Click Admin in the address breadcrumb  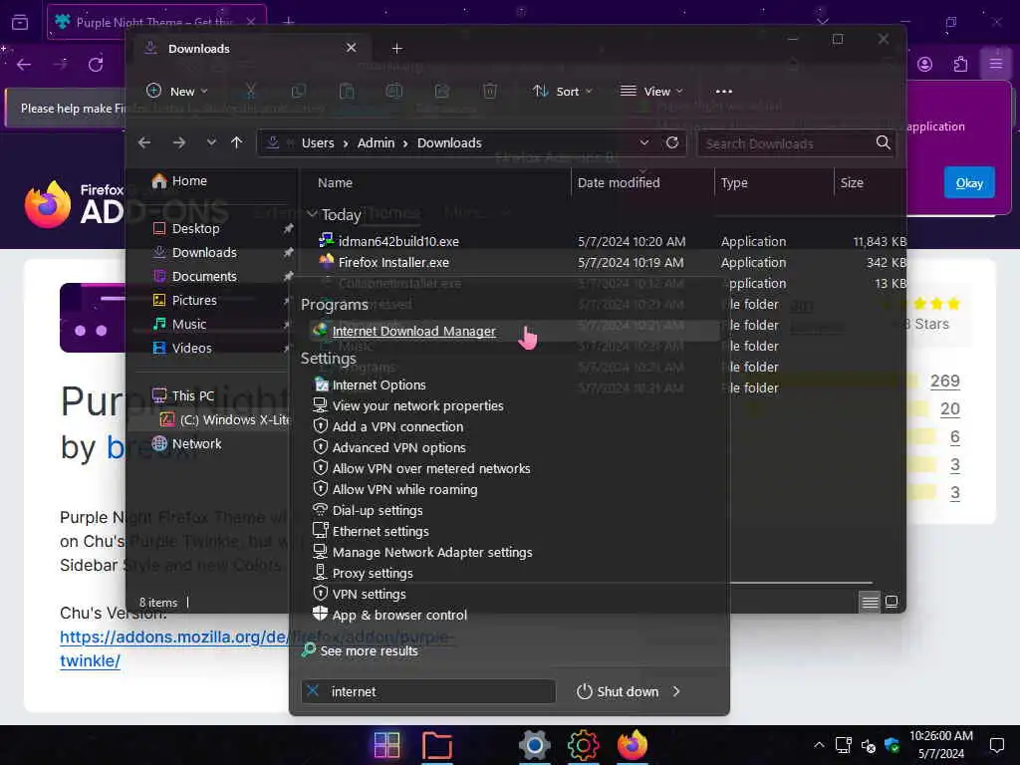coord(376,143)
